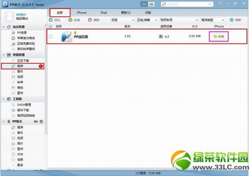Switch to the 更新(1) tab

click(x=125, y=13)
